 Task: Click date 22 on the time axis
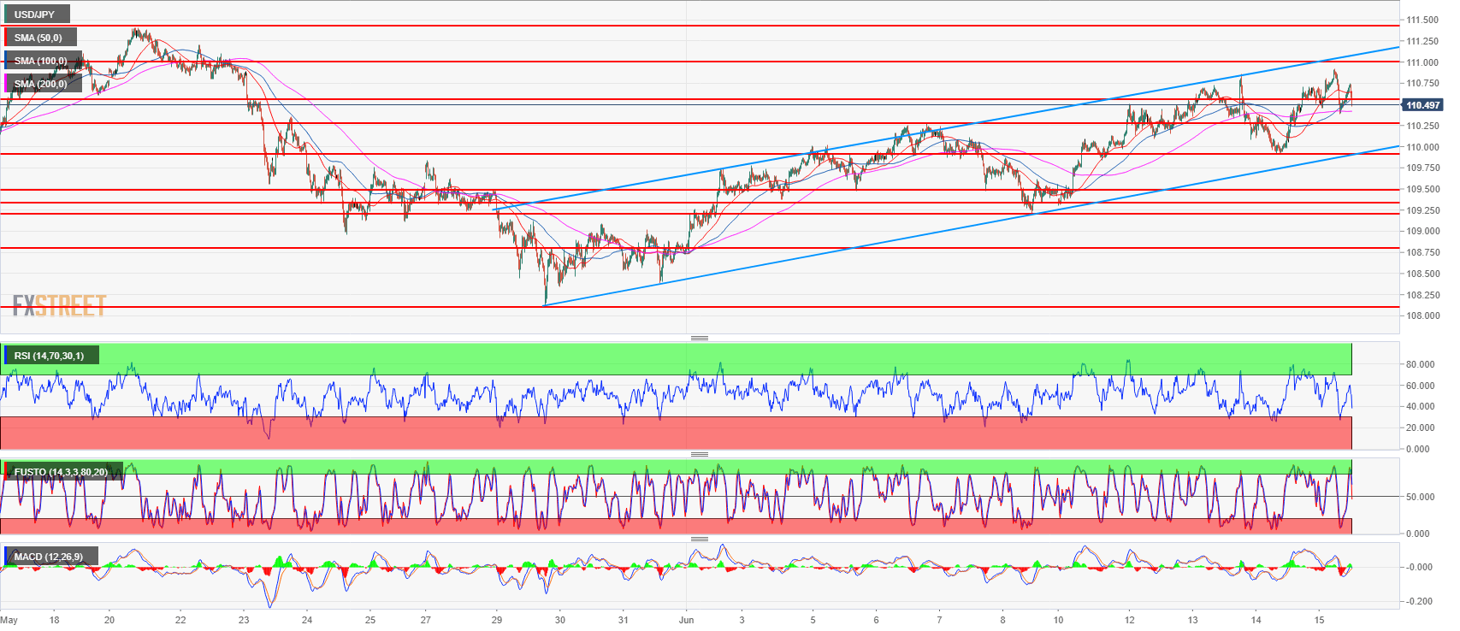coord(180,620)
